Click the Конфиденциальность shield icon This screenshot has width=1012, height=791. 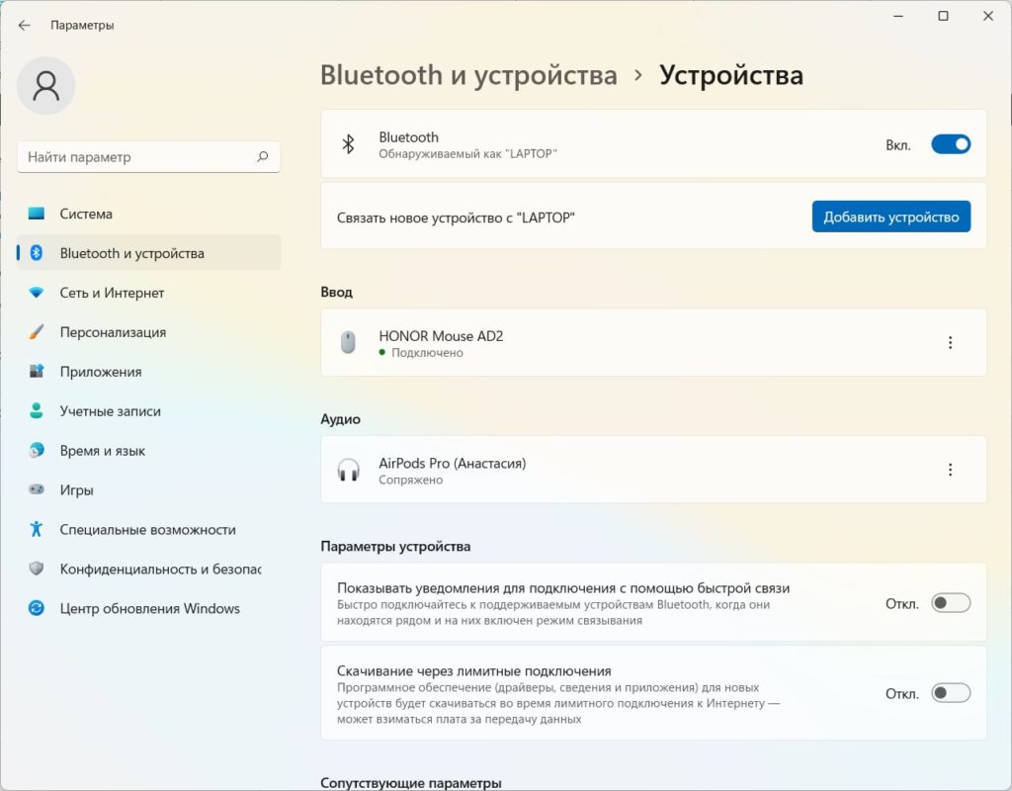click(37, 569)
